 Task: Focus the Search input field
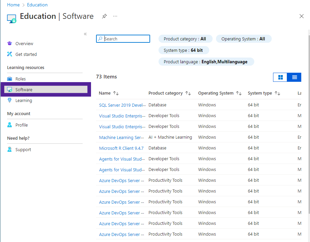123,39
